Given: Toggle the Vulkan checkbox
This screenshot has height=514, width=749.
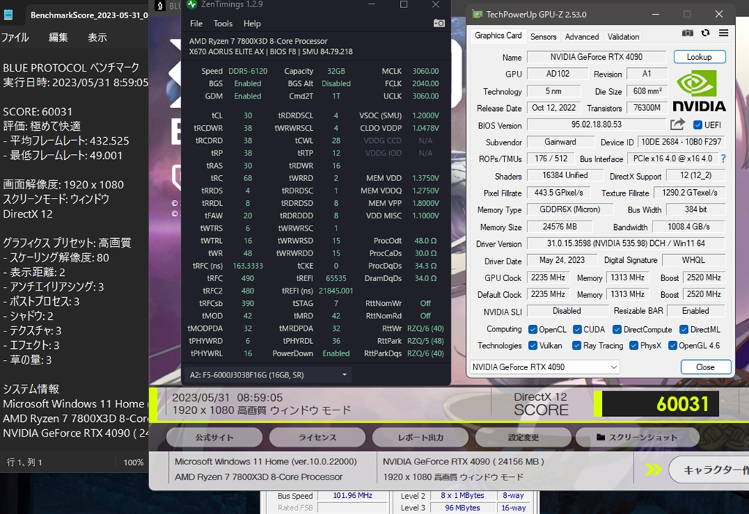Looking at the screenshot, I should [533, 345].
